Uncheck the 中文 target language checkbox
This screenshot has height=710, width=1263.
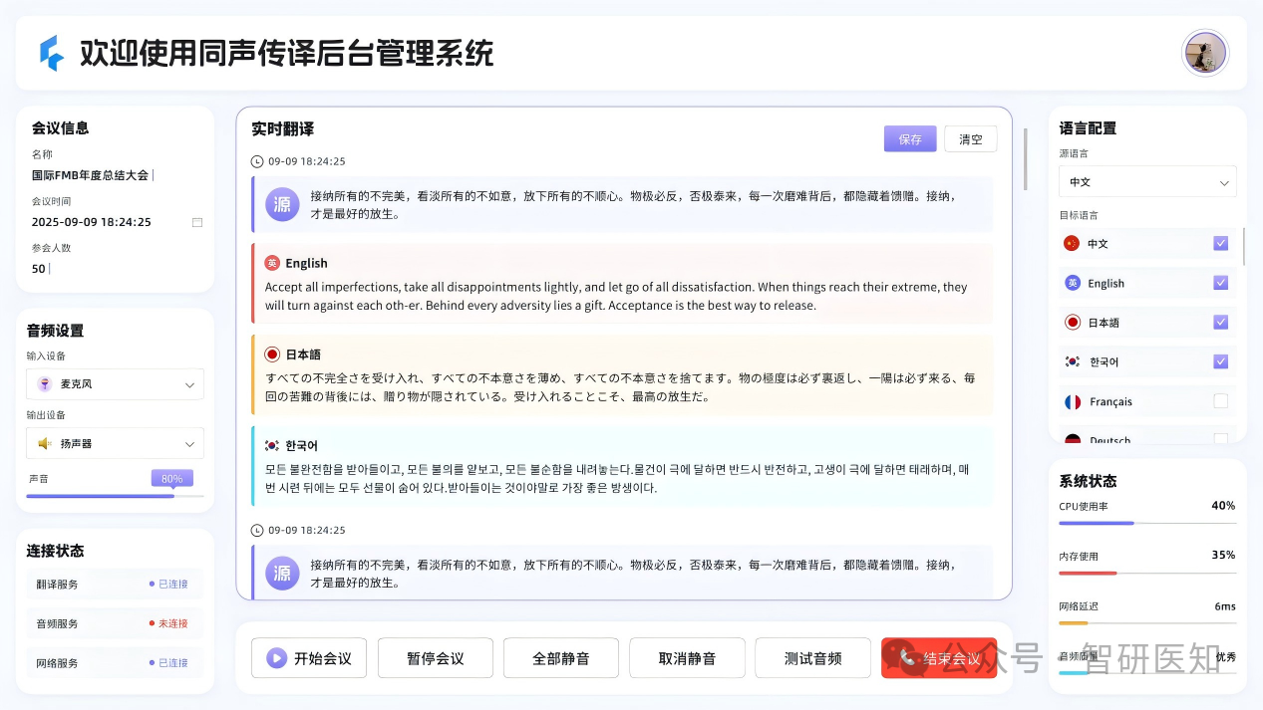pyautogui.click(x=1220, y=243)
